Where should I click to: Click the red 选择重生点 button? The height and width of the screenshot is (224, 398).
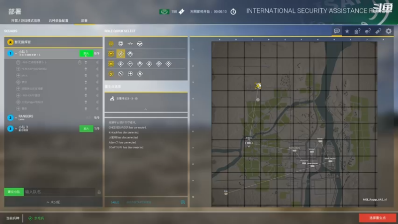[378, 218]
